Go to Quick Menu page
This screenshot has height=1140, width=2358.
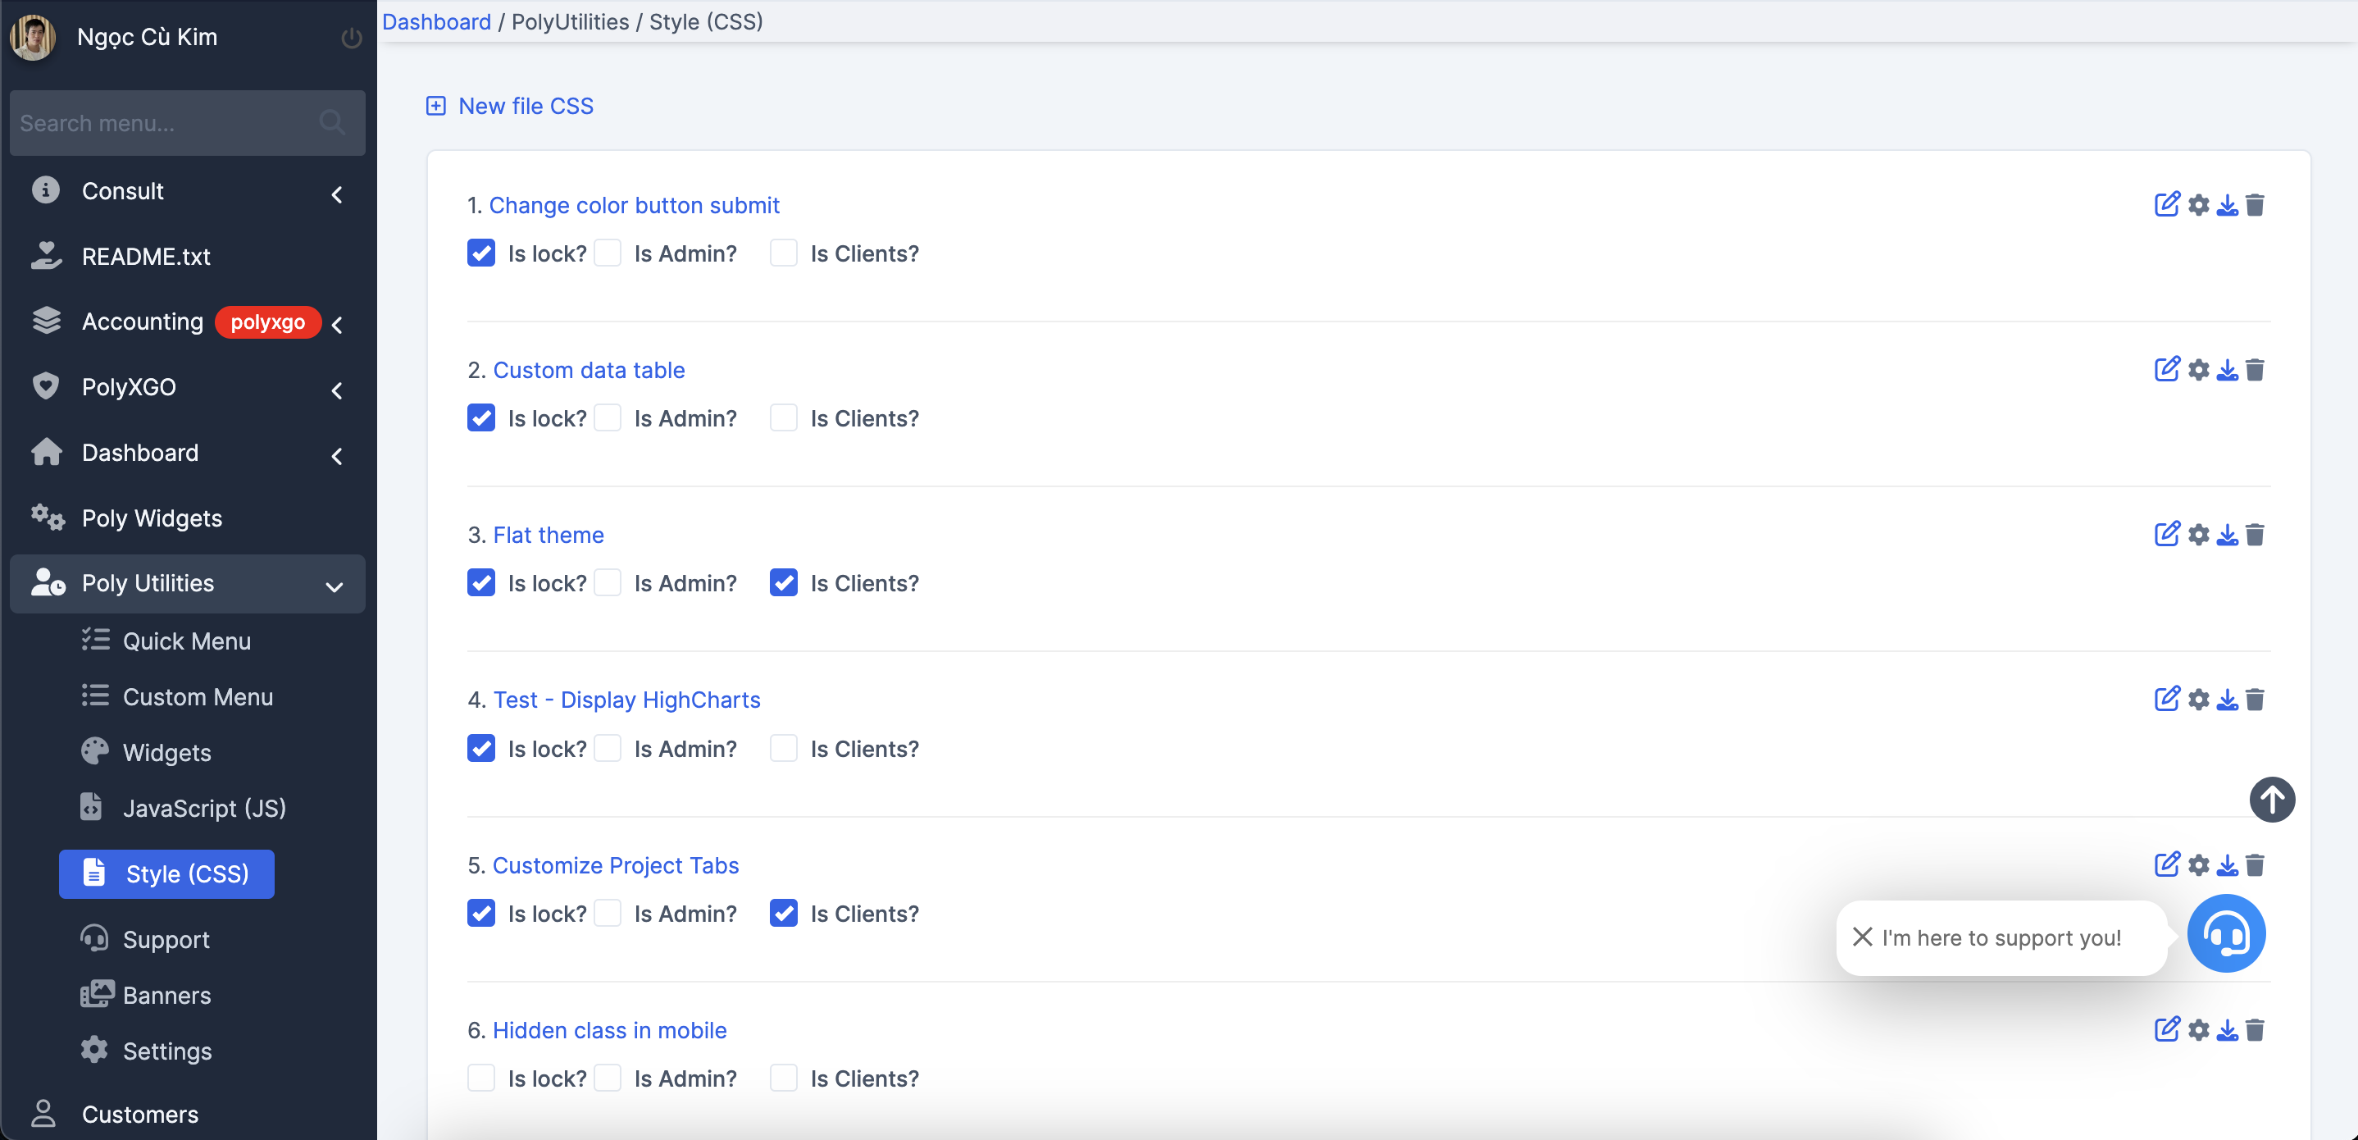[x=186, y=641]
